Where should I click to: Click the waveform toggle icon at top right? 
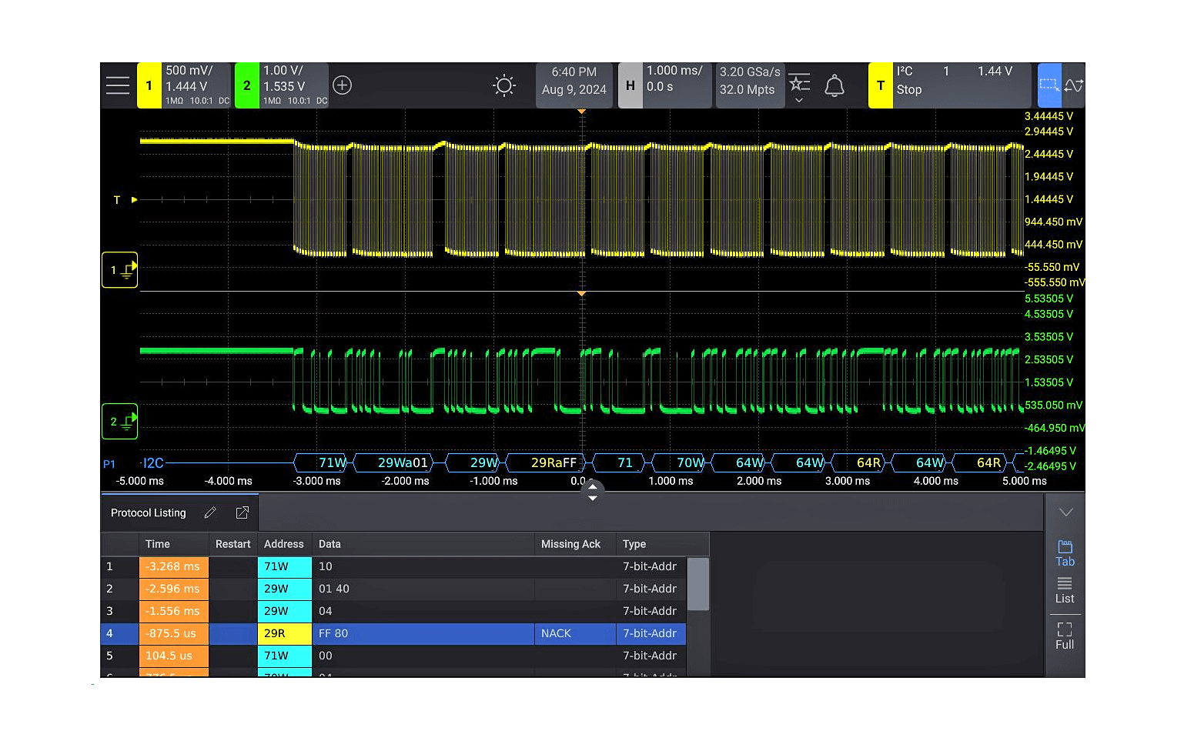[1074, 85]
